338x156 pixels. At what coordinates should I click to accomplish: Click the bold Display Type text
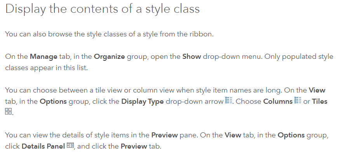143,101
